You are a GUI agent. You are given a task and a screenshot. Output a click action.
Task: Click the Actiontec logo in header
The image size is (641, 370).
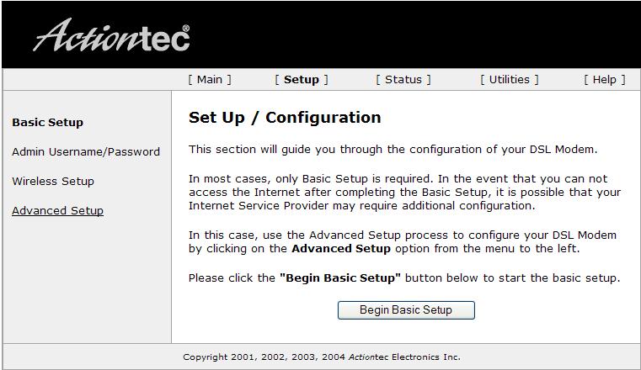pyautogui.click(x=111, y=35)
